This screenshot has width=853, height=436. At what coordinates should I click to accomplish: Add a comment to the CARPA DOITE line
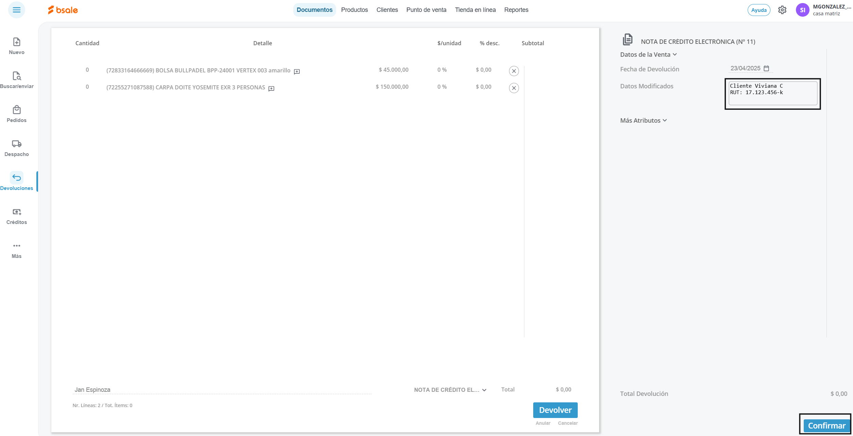coord(271,88)
